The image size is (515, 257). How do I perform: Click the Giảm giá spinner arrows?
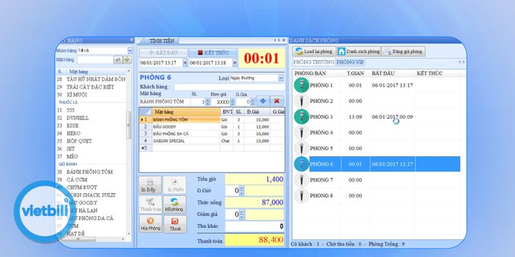(x=242, y=215)
